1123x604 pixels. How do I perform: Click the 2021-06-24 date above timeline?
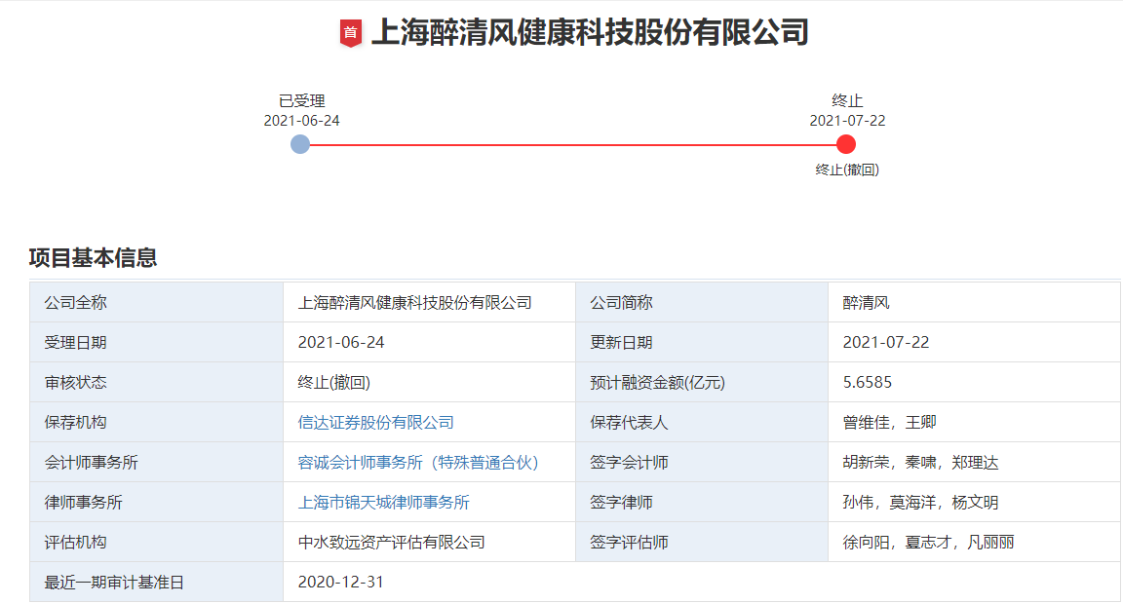point(301,120)
